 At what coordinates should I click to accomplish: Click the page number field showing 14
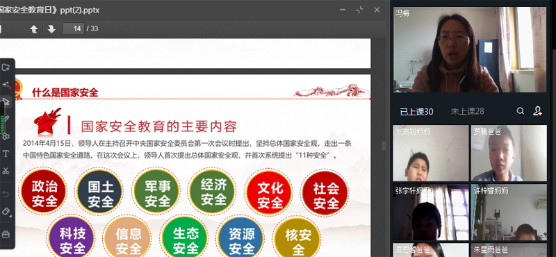(74, 28)
